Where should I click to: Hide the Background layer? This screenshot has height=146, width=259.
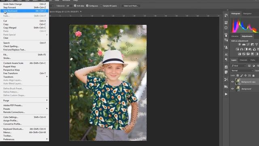232,89
